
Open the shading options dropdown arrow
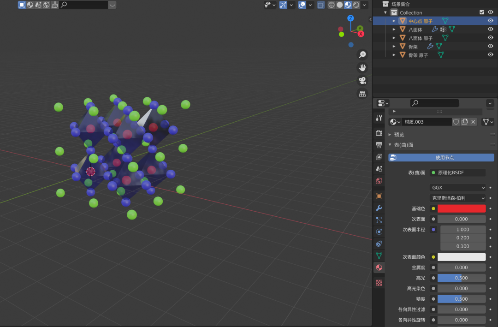coord(365,5)
